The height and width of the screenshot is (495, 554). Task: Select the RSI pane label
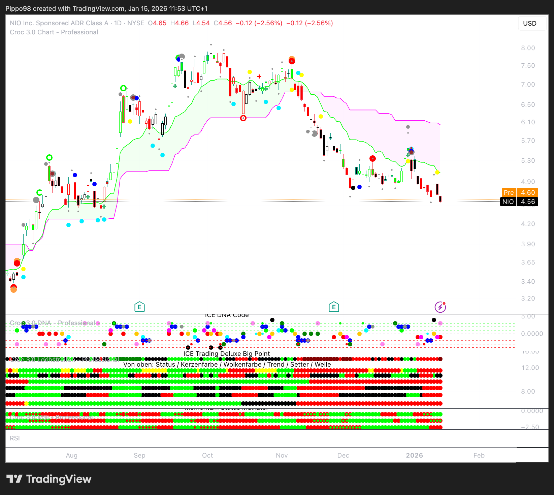tap(15, 438)
